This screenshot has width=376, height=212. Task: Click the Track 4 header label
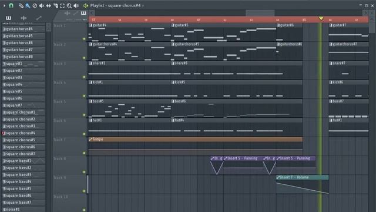59,82
